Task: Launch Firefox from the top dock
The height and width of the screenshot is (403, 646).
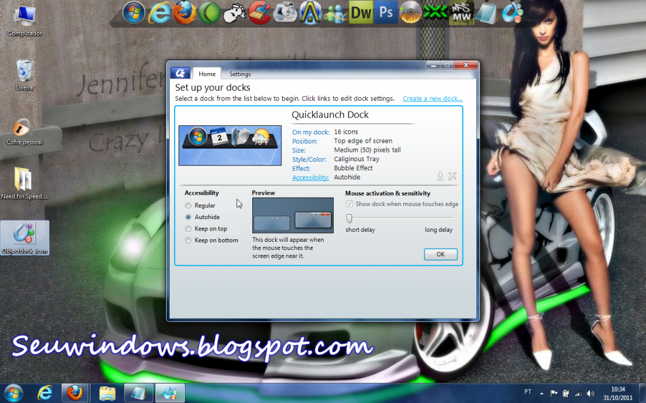Action: coord(184,12)
